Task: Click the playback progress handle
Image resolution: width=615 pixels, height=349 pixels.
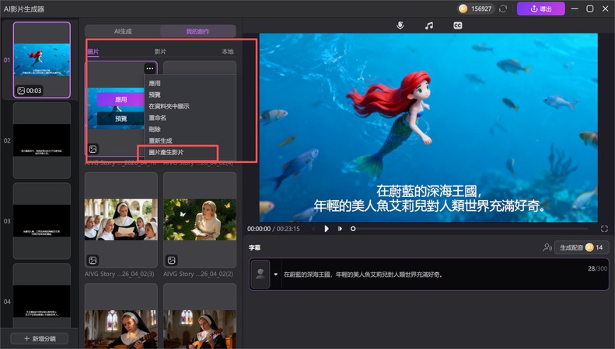Action: (353, 229)
